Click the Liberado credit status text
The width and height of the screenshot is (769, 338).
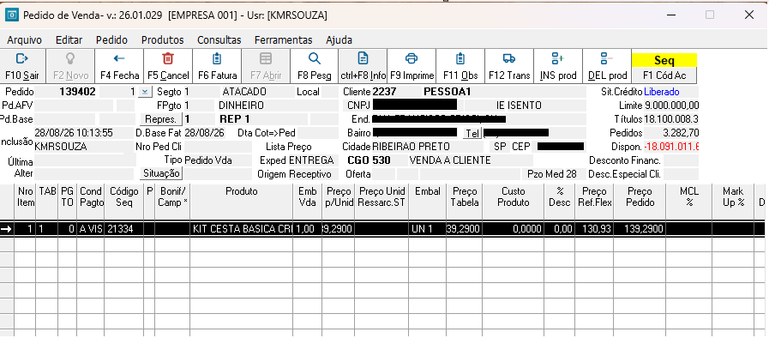coord(662,92)
